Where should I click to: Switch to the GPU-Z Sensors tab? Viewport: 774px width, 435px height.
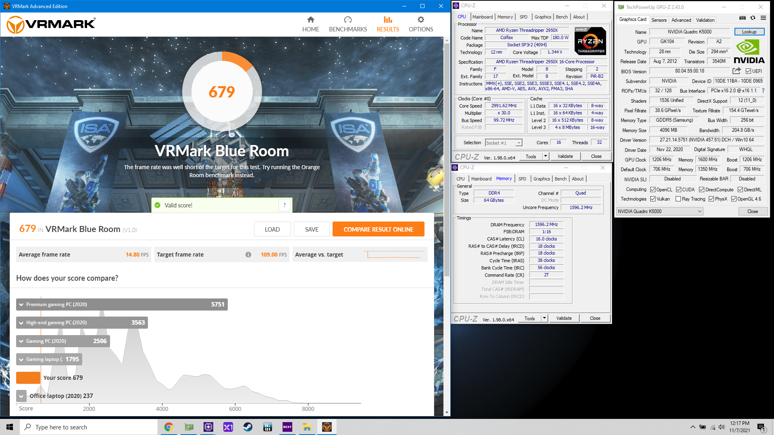coord(659,20)
